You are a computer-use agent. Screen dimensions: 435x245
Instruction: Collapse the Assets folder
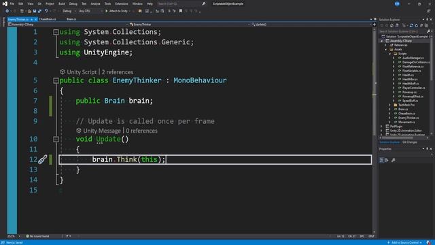[x=385, y=50]
